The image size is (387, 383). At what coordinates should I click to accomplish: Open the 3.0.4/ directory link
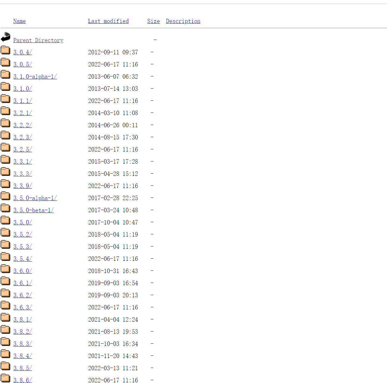tap(23, 52)
